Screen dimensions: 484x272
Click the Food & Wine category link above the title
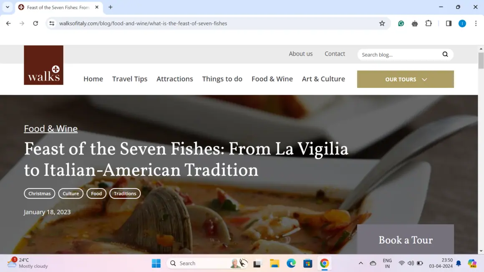(50, 129)
